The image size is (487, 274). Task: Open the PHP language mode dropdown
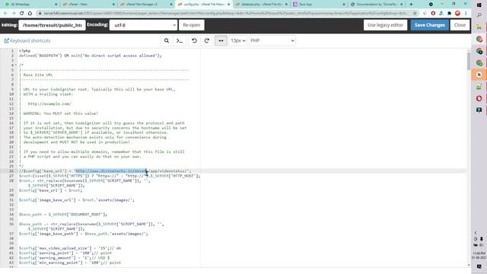pyautogui.click(x=272, y=40)
